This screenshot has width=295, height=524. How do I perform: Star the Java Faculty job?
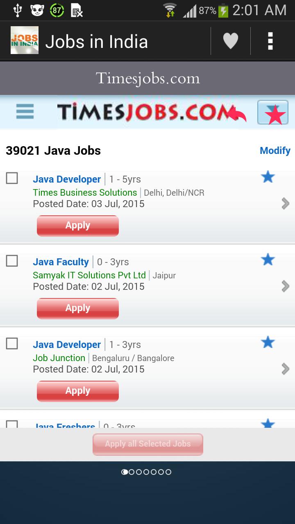pyautogui.click(x=268, y=260)
